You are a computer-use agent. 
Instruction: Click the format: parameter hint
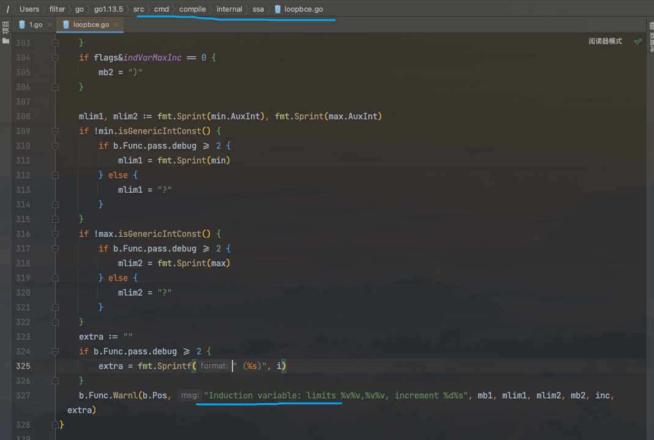(214, 366)
